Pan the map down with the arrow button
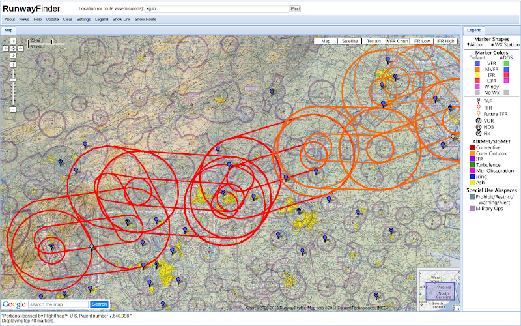Viewport: 521px width, 326px height. [13, 55]
